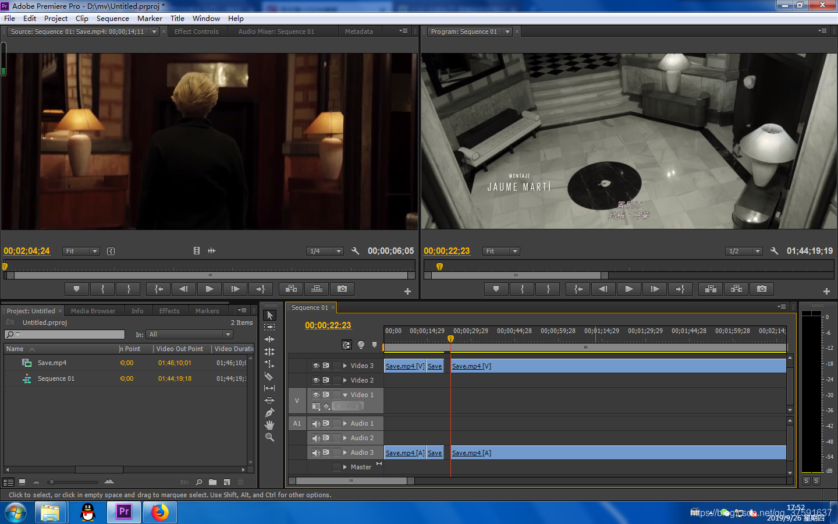The width and height of the screenshot is (838, 524).
Task: Select the Slip tool
Action: tap(269, 388)
